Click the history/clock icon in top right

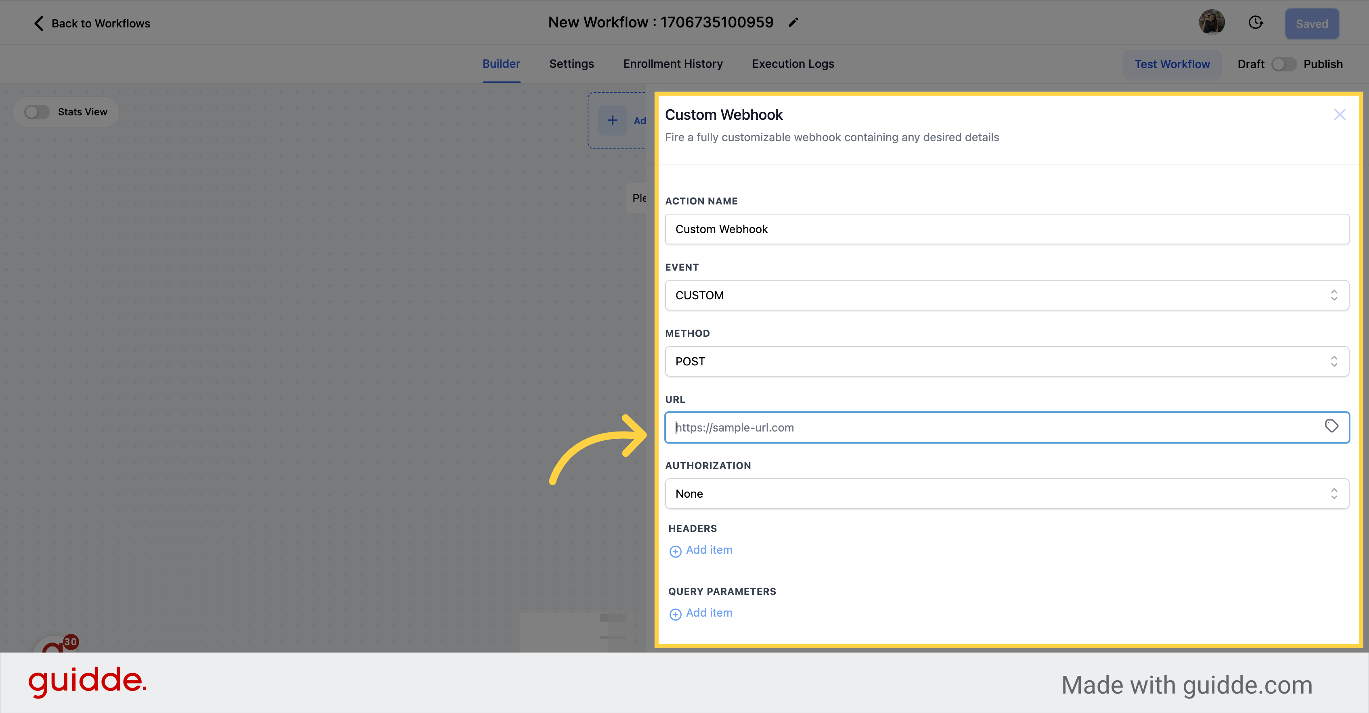click(x=1257, y=23)
